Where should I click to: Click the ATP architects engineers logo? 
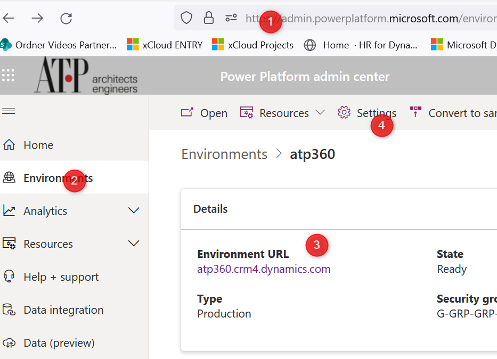[86, 76]
